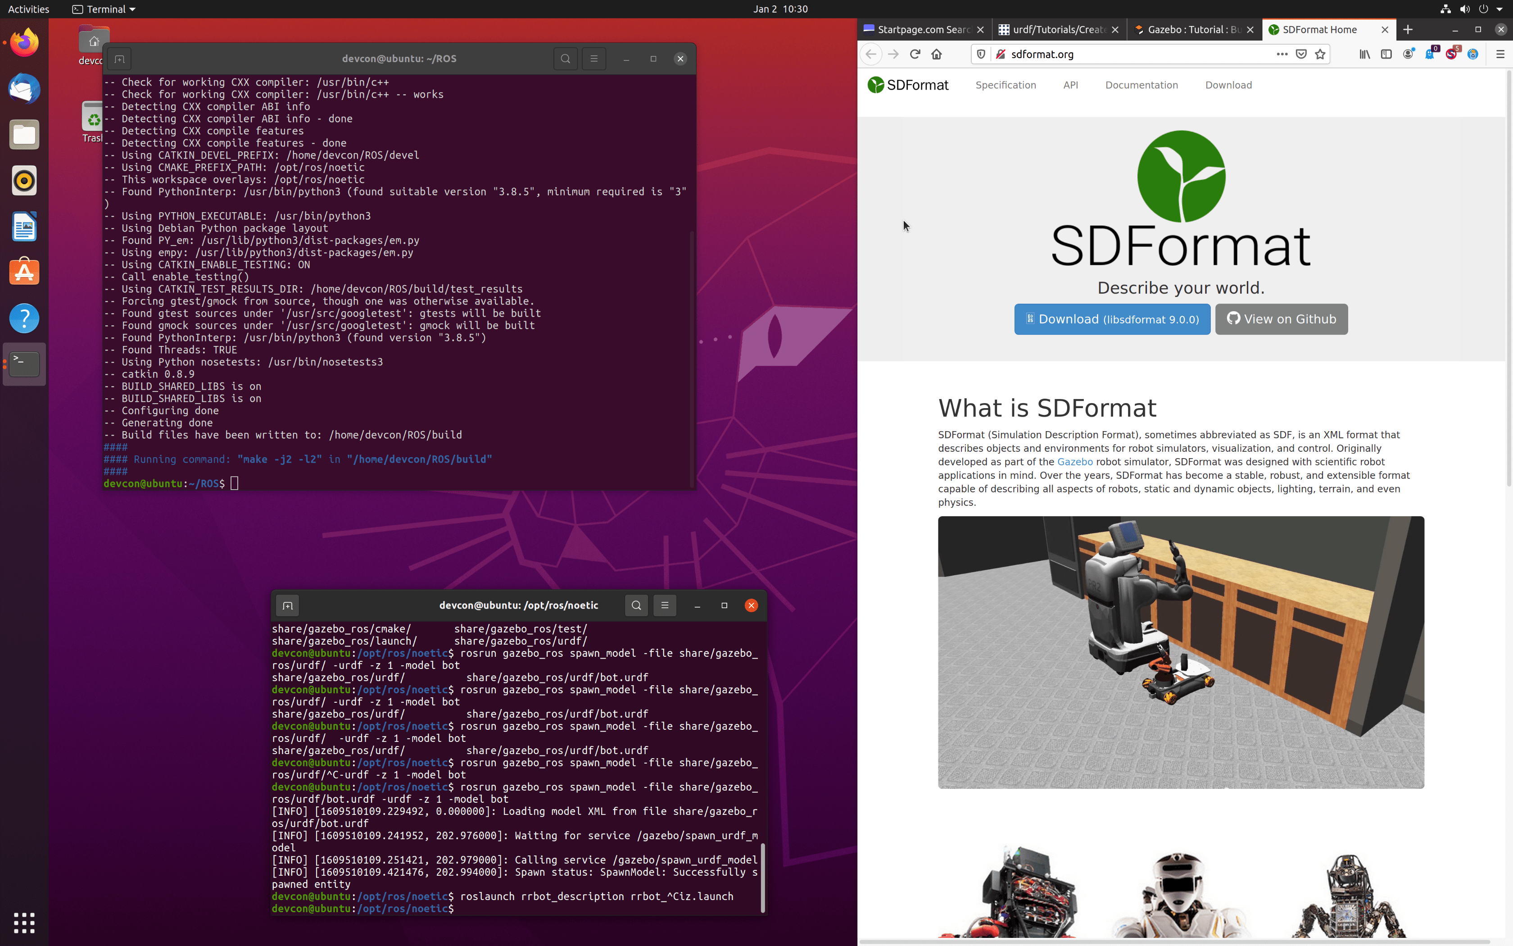This screenshot has height=946, width=1513.
Task: Open page actions three-dot menu
Action: 1282,54
